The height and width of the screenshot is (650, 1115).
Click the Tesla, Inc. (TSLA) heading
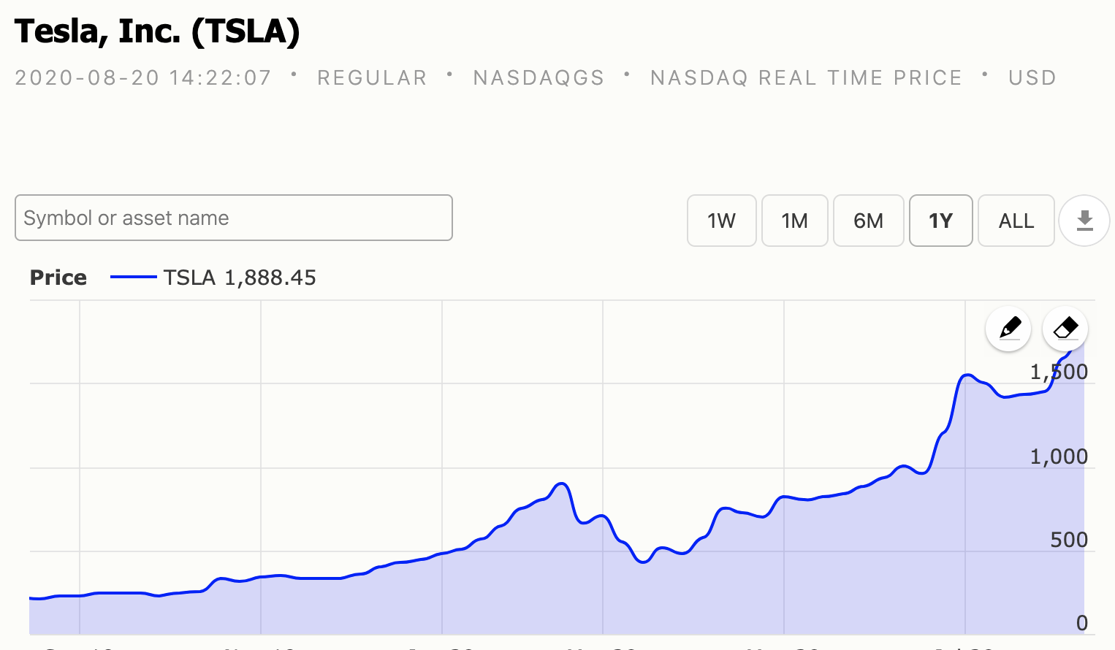(x=157, y=31)
